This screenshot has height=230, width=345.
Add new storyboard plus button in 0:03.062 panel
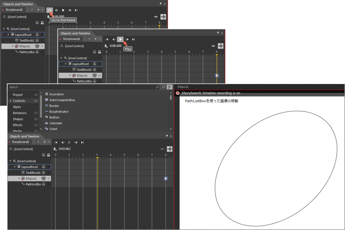pos(45,142)
